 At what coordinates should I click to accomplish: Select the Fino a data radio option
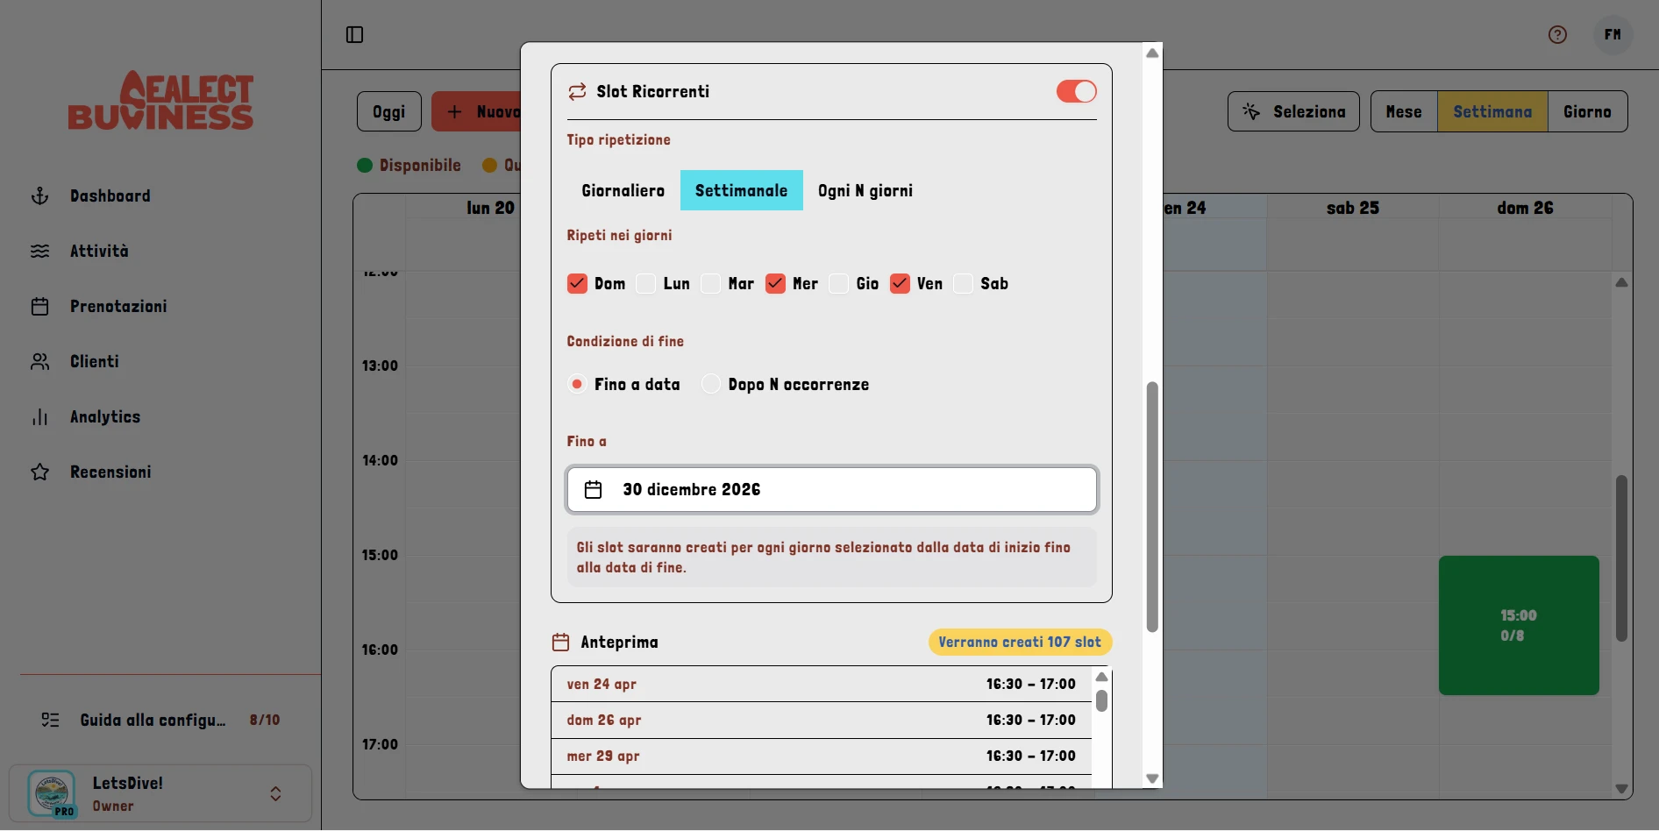pyautogui.click(x=577, y=384)
